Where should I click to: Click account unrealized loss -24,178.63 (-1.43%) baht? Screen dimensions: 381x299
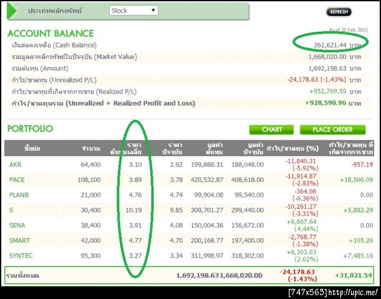(324, 79)
